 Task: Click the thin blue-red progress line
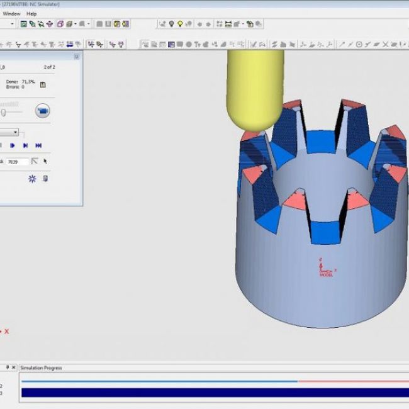point(215,381)
